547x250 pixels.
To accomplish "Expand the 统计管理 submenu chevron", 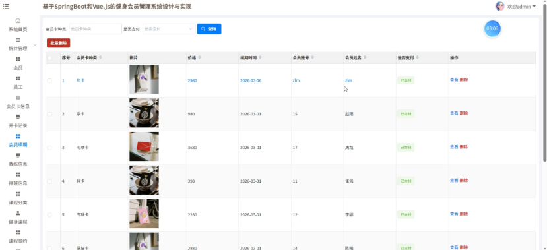I will [35, 45].
